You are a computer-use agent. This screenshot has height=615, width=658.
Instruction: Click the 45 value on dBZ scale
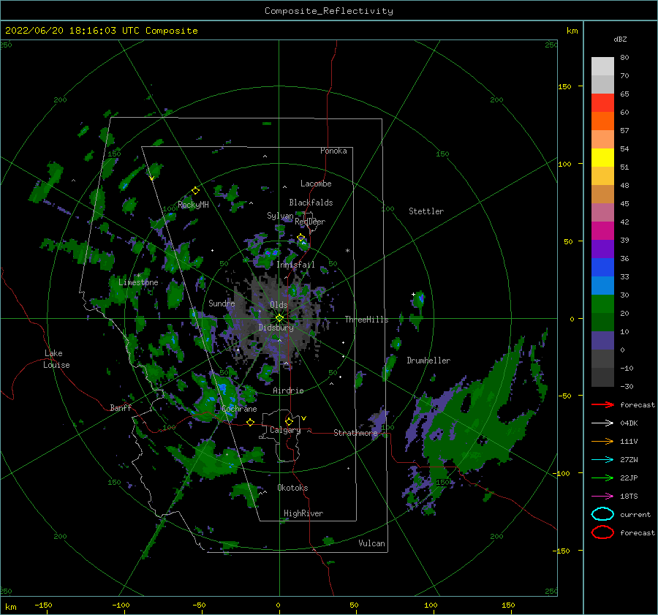[624, 203]
